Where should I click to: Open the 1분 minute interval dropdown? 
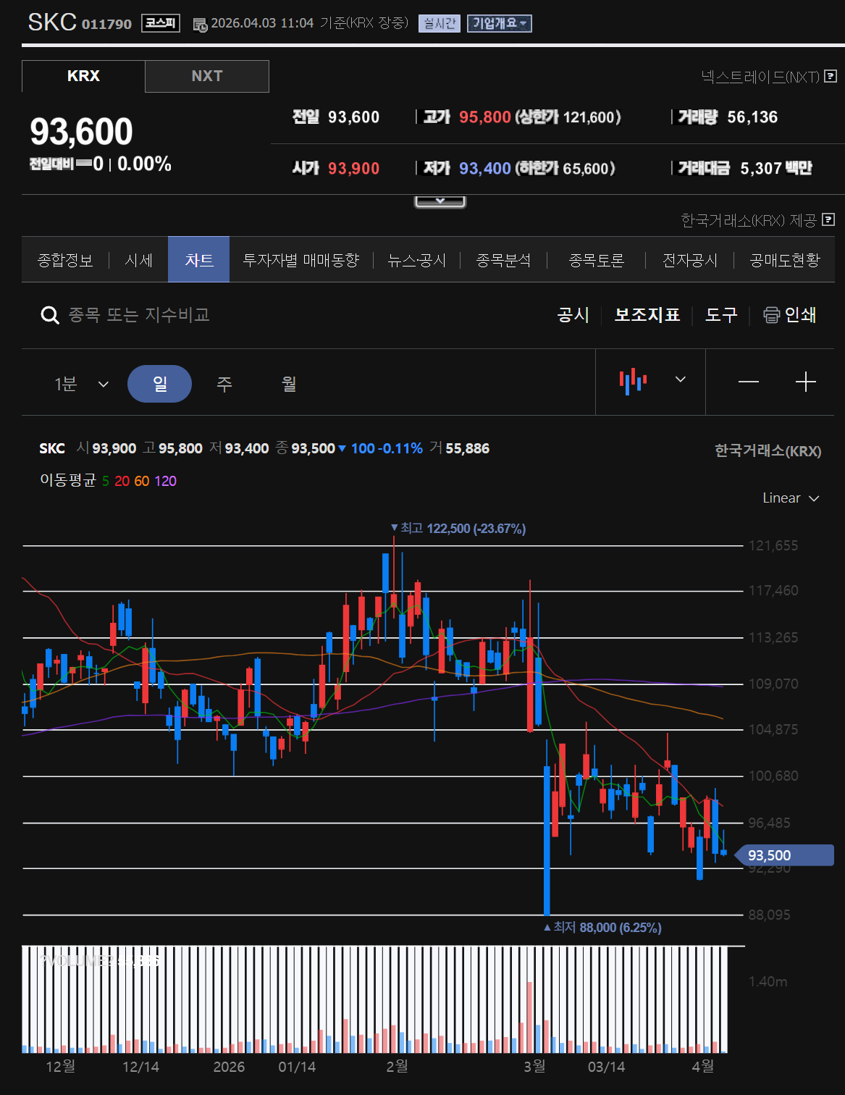pos(81,384)
